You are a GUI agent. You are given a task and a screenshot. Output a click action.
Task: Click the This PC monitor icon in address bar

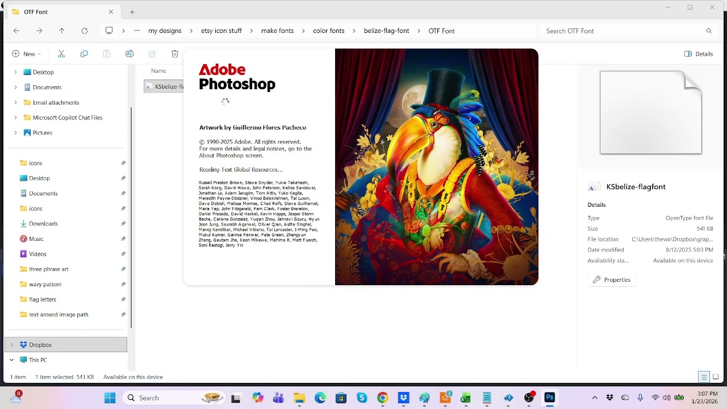pos(109,31)
